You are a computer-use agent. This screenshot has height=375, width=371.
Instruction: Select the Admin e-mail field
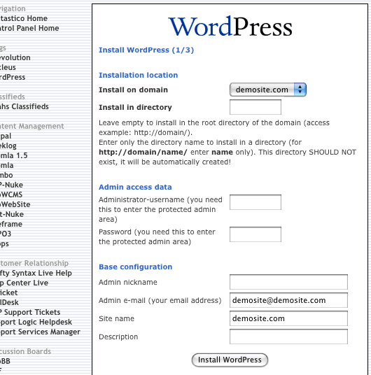288,300
